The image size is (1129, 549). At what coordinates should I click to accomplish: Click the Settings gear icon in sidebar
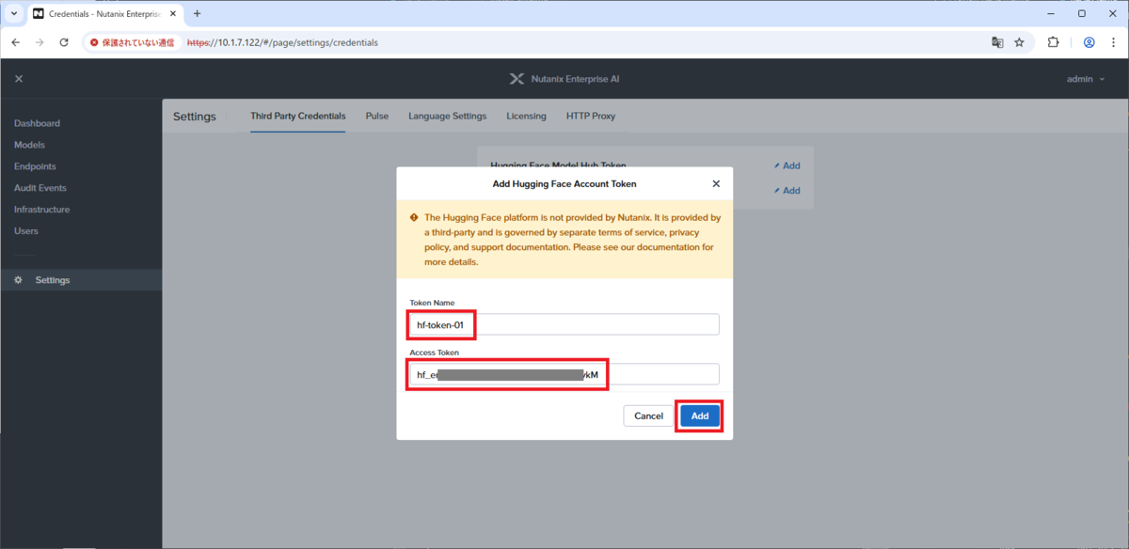coord(18,280)
